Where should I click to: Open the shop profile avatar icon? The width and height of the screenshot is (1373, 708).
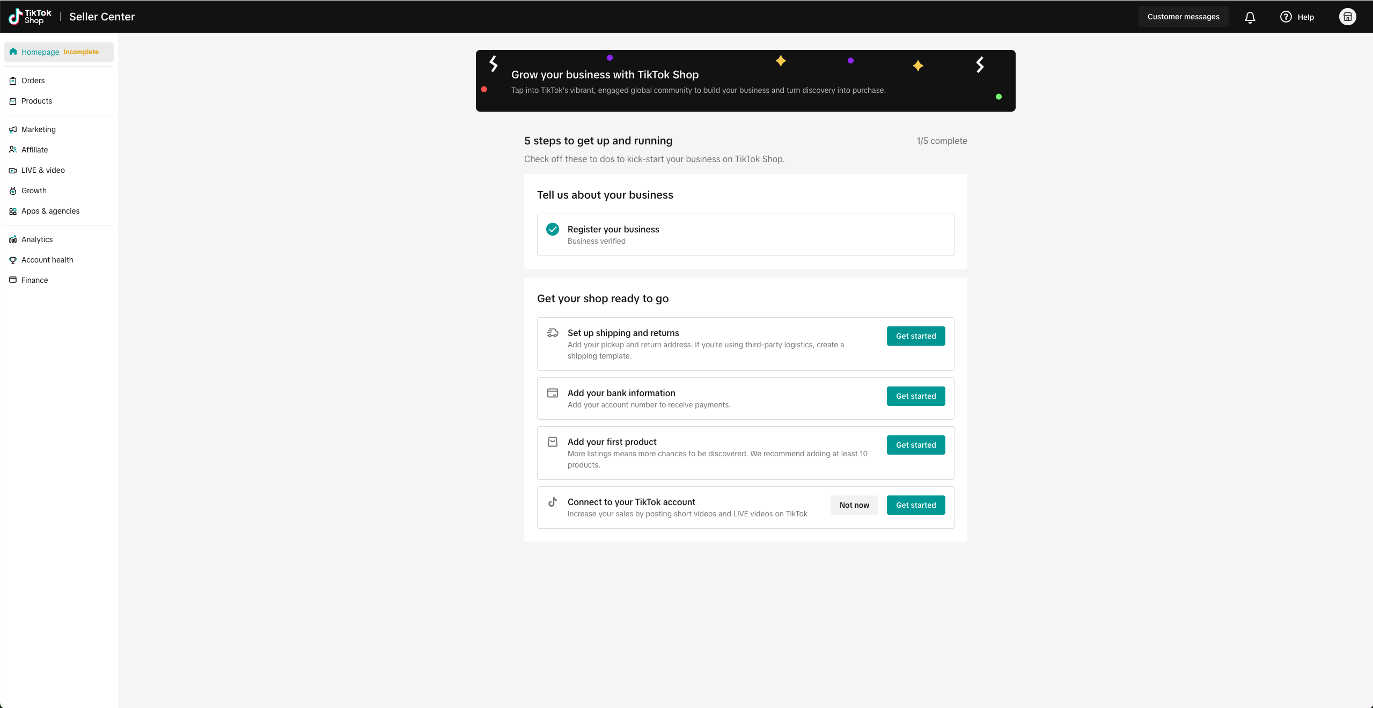coord(1347,17)
